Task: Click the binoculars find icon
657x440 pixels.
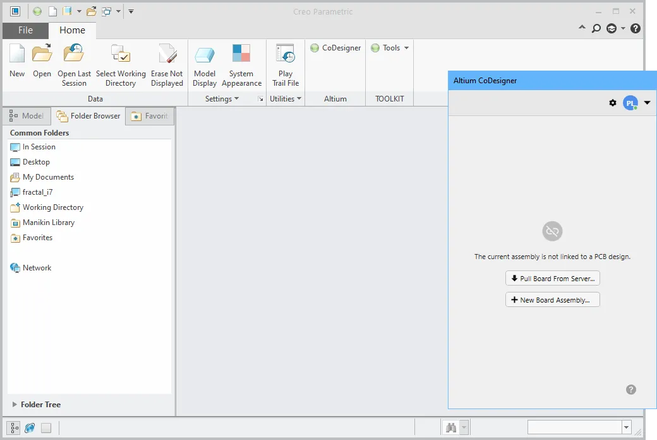Action: point(451,427)
